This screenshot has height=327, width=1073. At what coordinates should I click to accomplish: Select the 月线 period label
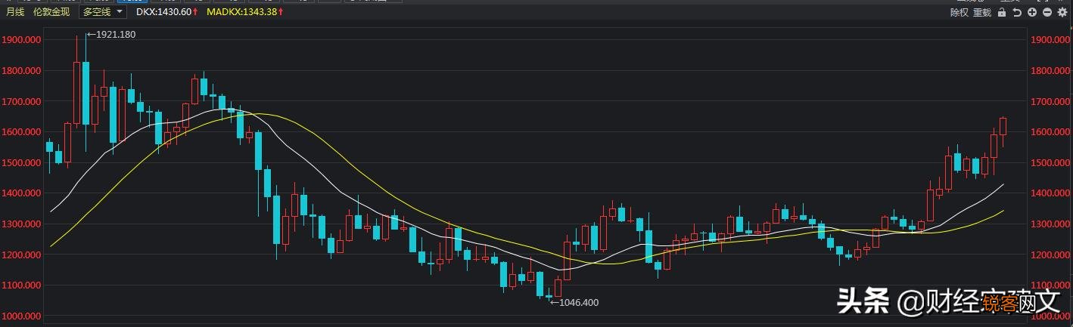click(15, 12)
